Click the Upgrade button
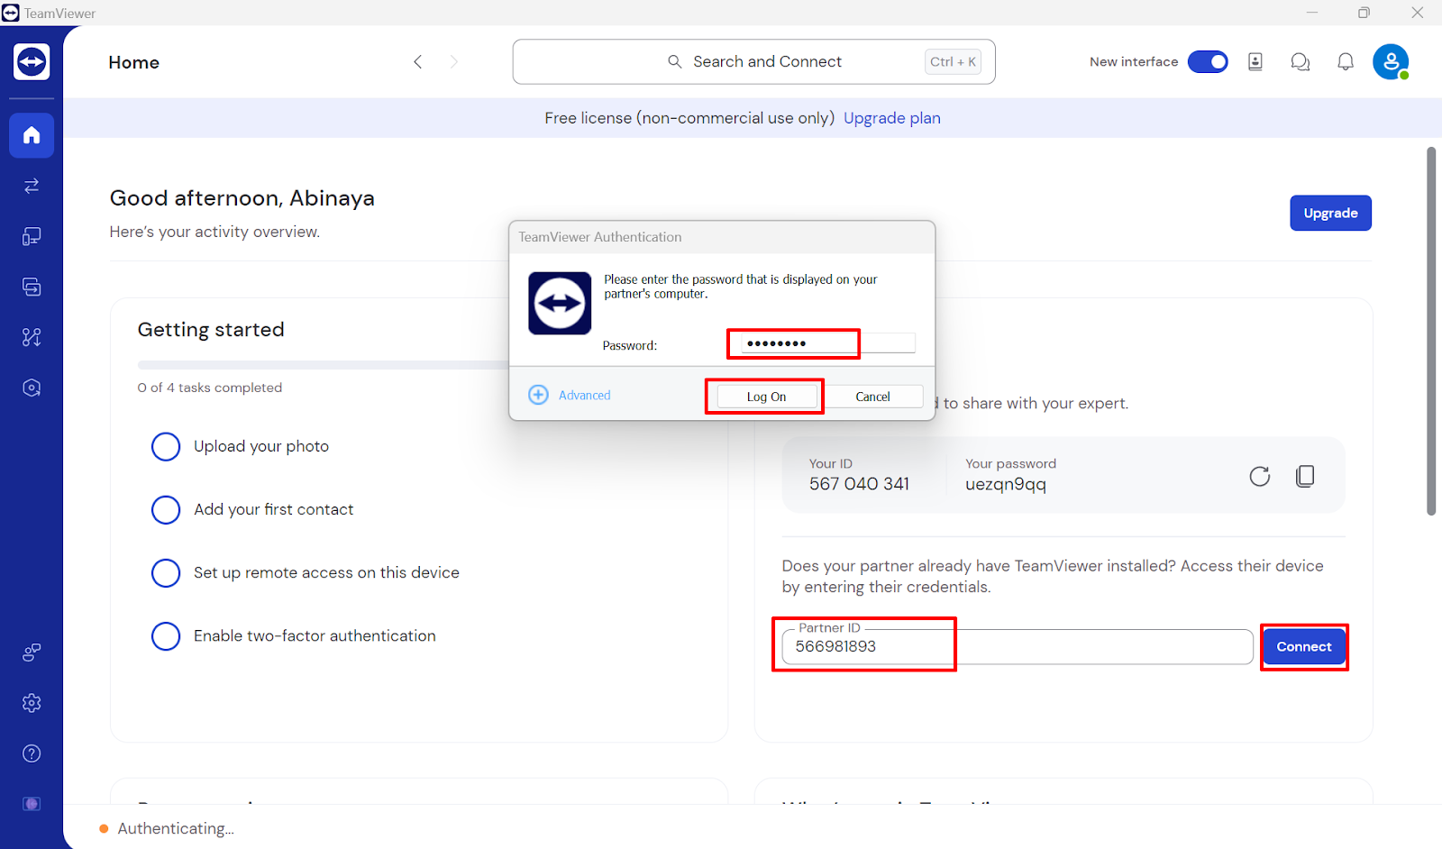Screen dimensions: 1442x849 pos(1330,213)
